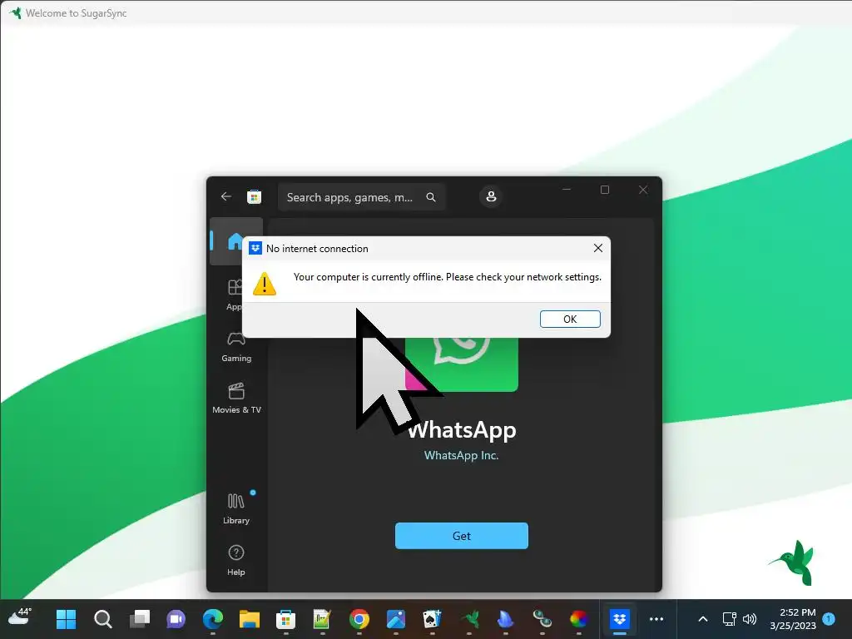Open the clock and calendar flyout
Screen dimensions: 852x639
[x=793, y=619]
